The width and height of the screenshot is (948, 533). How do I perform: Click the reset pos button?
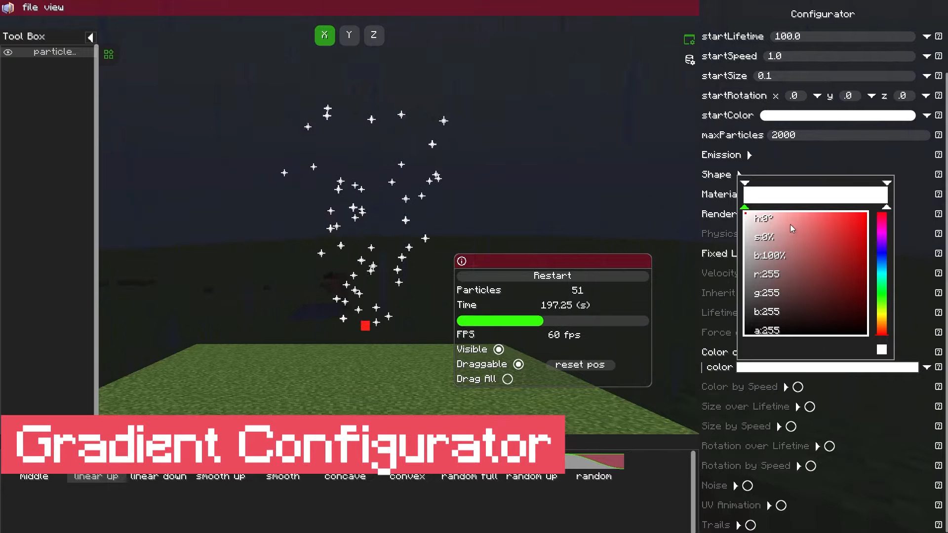pos(580,364)
